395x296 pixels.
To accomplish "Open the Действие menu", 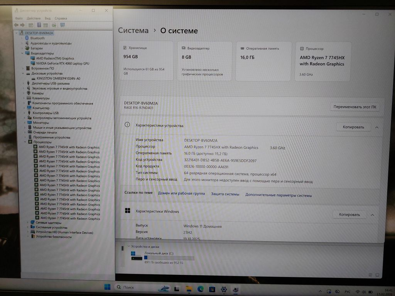I will pos(34,18).
